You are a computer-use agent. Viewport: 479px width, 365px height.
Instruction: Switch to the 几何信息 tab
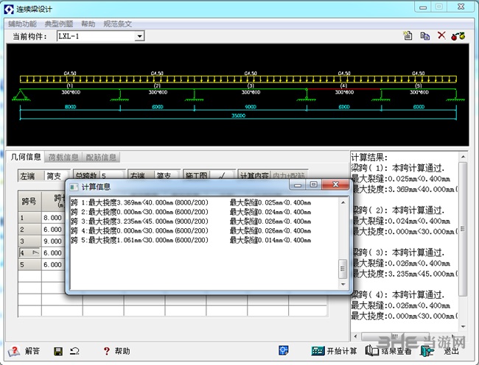click(x=26, y=157)
